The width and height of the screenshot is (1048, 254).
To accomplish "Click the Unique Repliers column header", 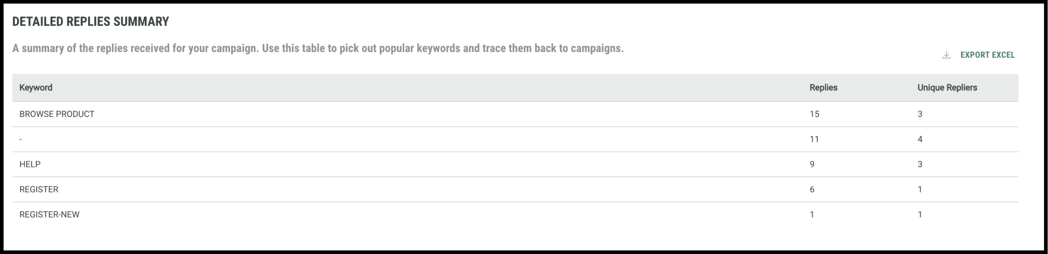I will coord(947,88).
